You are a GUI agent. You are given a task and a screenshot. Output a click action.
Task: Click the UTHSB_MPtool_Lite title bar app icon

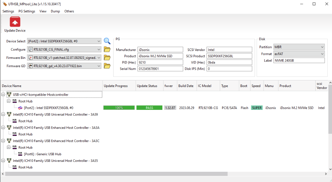4,4
